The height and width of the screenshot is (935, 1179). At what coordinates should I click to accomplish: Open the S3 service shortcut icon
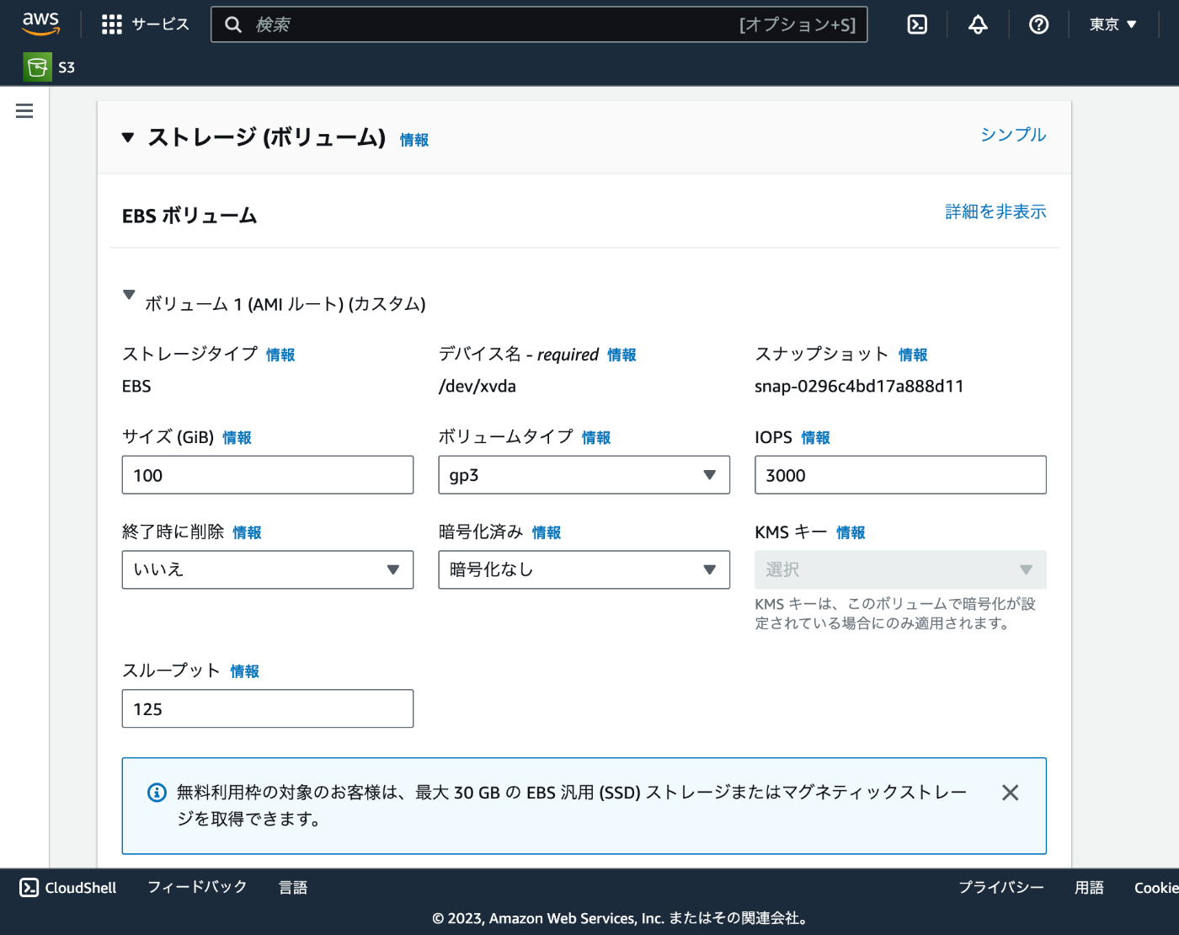tap(37, 67)
